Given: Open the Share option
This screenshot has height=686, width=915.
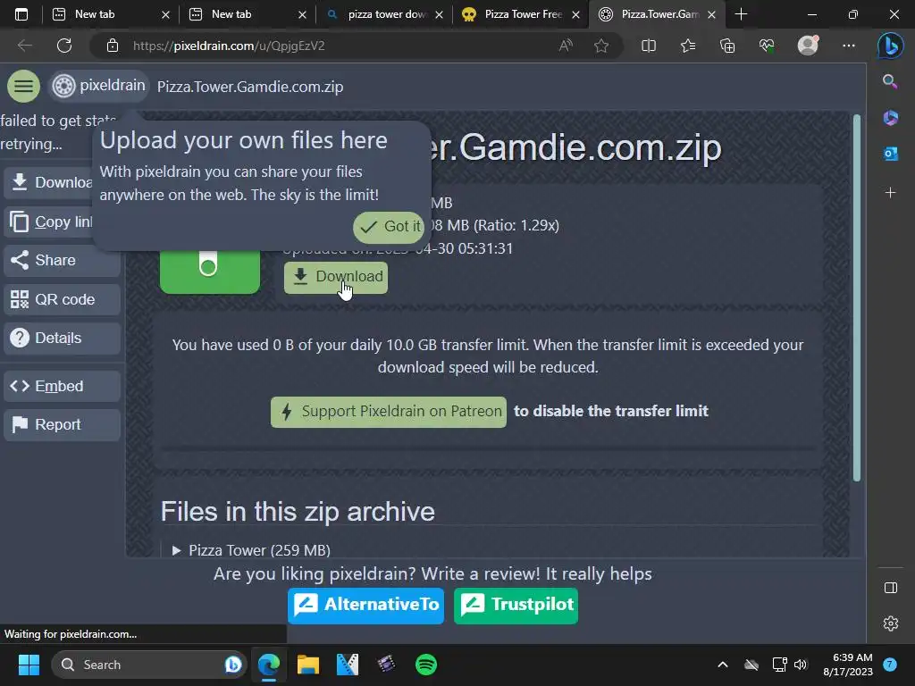Looking at the screenshot, I should (62, 260).
